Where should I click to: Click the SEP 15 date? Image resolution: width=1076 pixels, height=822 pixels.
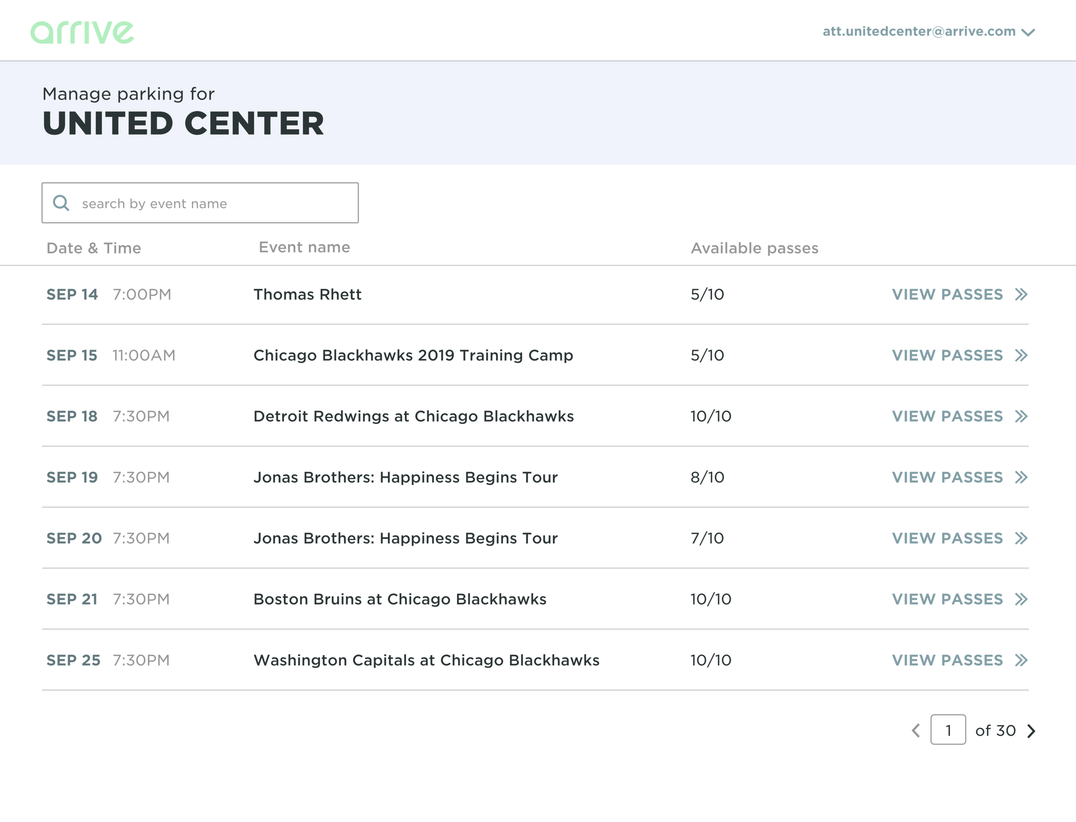pyautogui.click(x=72, y=355)
